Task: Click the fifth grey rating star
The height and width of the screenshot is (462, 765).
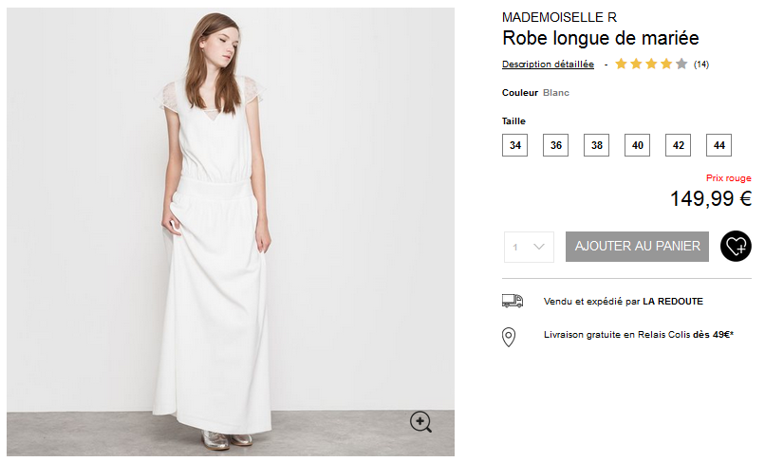Action: click(681, 65)
